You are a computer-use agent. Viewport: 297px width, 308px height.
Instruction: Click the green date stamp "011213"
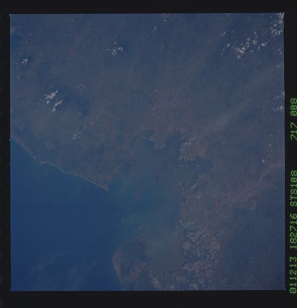click(x=293, y=275)
